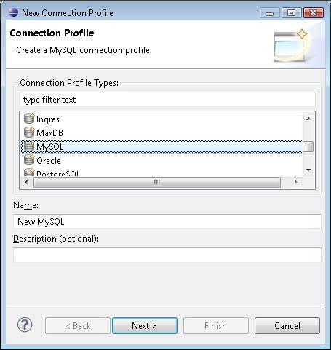Click the horizontal scroll left arrow
Screen dimensions: 331x350
coord(26,182)
